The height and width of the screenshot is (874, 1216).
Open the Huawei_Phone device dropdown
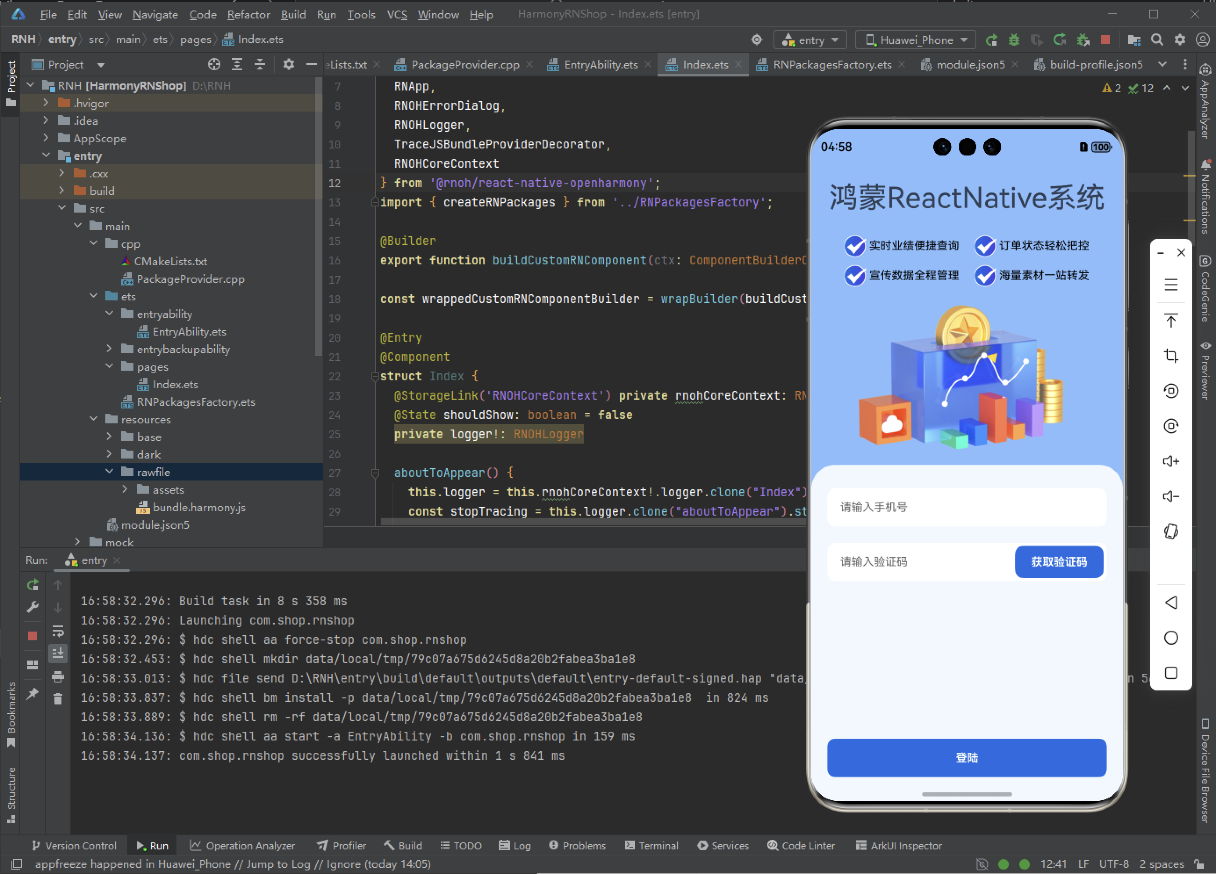[x=916, y=40]
